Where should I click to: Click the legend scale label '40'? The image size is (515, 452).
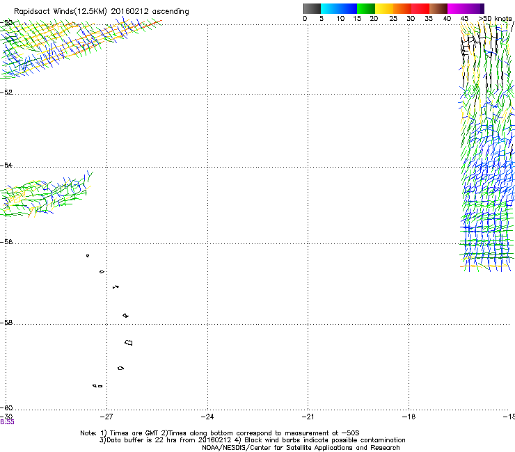(x=447, y=19)
